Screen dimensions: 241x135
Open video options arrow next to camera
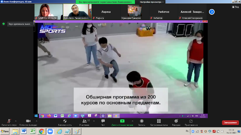click(37, 121)
